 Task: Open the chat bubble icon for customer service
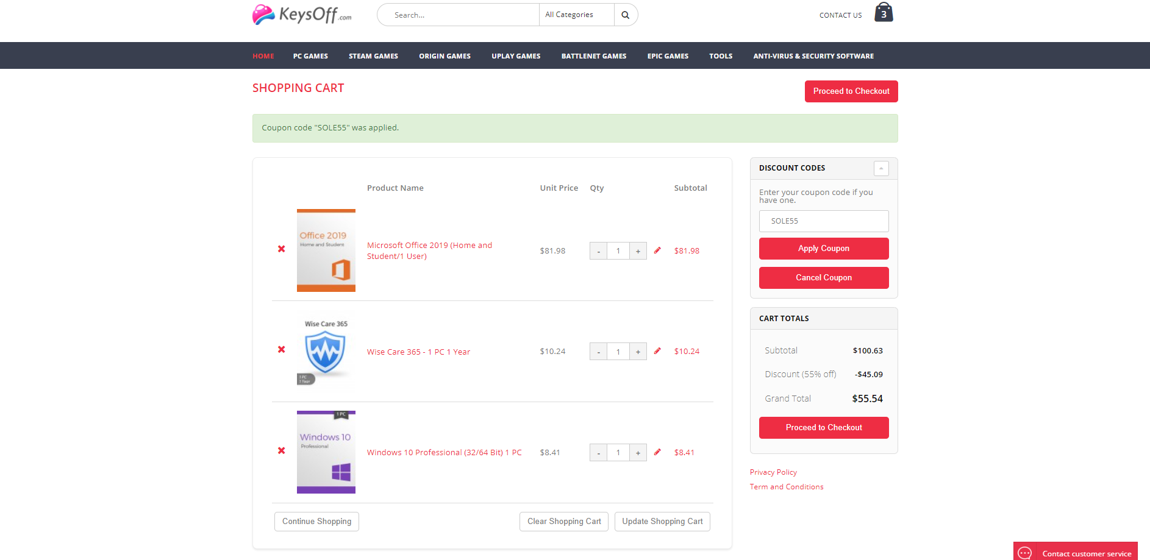(1025, 553)
